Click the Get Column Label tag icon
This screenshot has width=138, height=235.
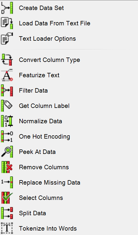click(x=7, y=106)
